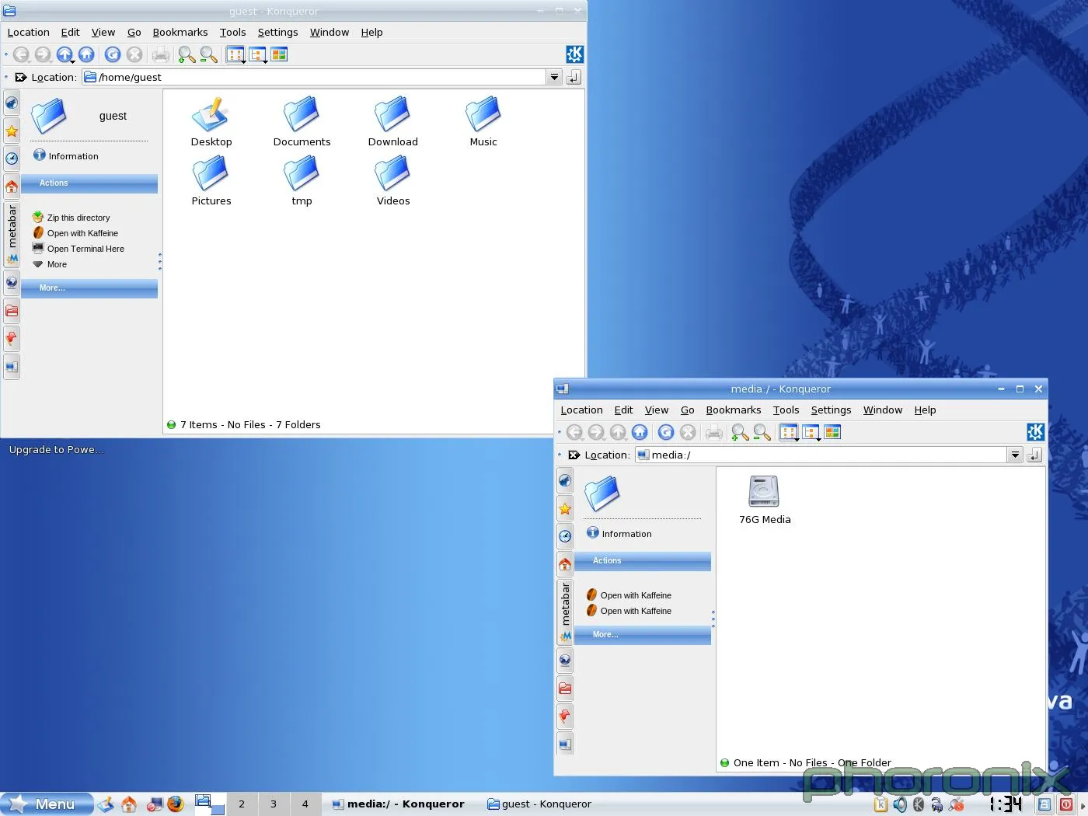Open Help menu in media window
The height and width of the screenshot is (816, 1088).
[925, 410]
